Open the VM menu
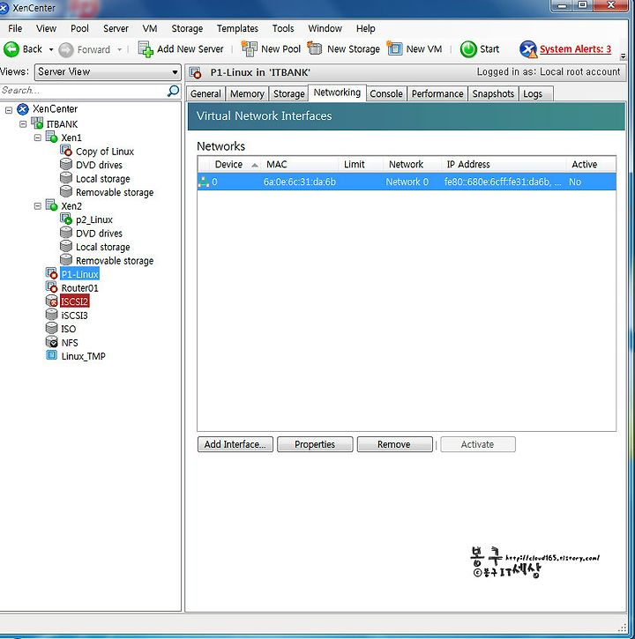Image resolution: width=635 pixels, height=639 pixels. (150, 28)
